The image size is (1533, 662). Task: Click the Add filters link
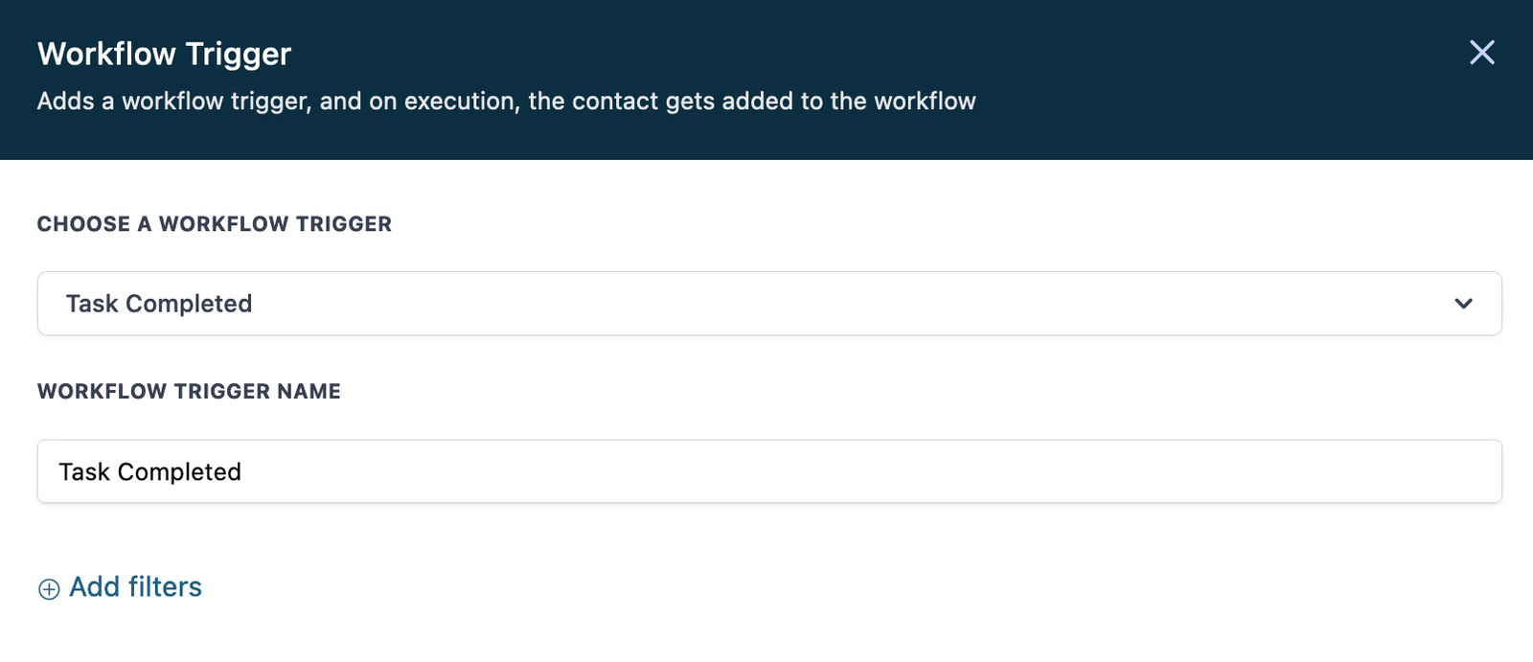click(135, 587)
